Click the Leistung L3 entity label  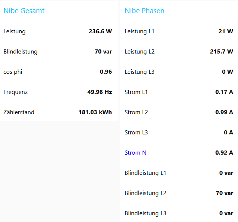tap(140, 72)
